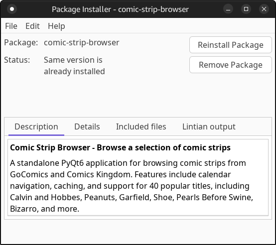
Task: Open the window menu dot icon
Action: click(x=12, y=9)
